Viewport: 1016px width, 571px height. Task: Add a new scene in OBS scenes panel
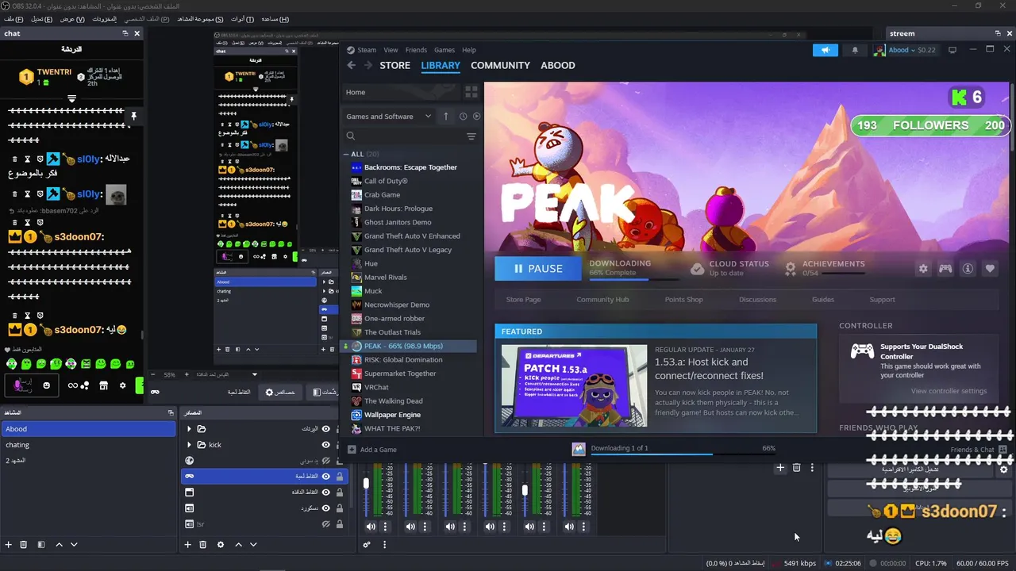click(9, 545)
